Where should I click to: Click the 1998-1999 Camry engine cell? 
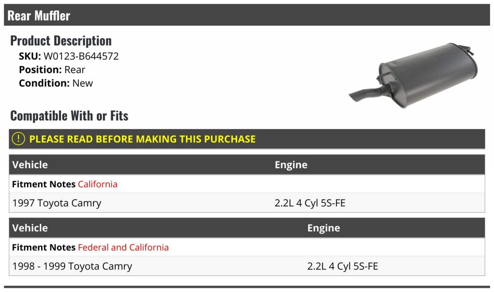click(343, 267)
